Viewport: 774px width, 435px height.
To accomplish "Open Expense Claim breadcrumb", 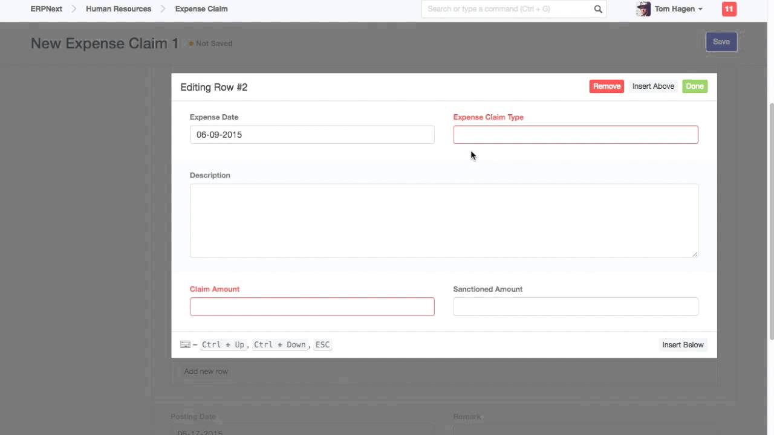I will click(201, 9).
